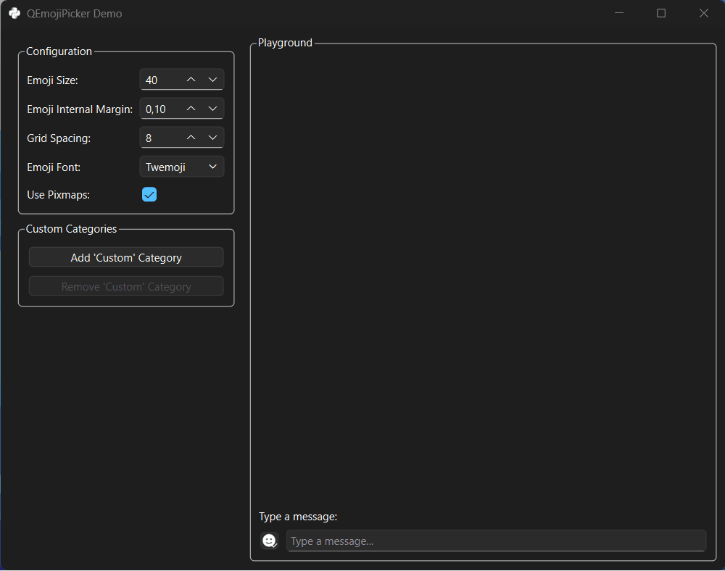Viewport: 725px width, 571px height.
Task: Click the Emoji Size label
Action: 52,80
